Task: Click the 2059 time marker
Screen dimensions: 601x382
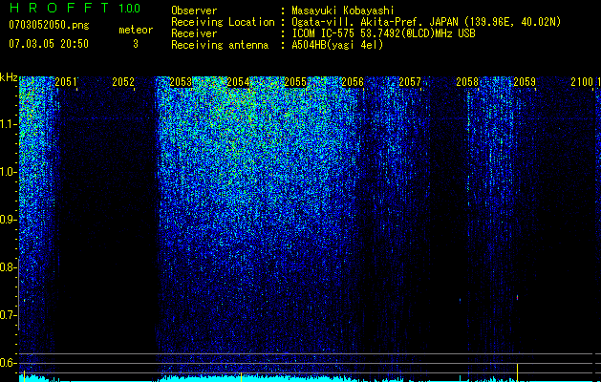Action: click(x=525, y=82)
